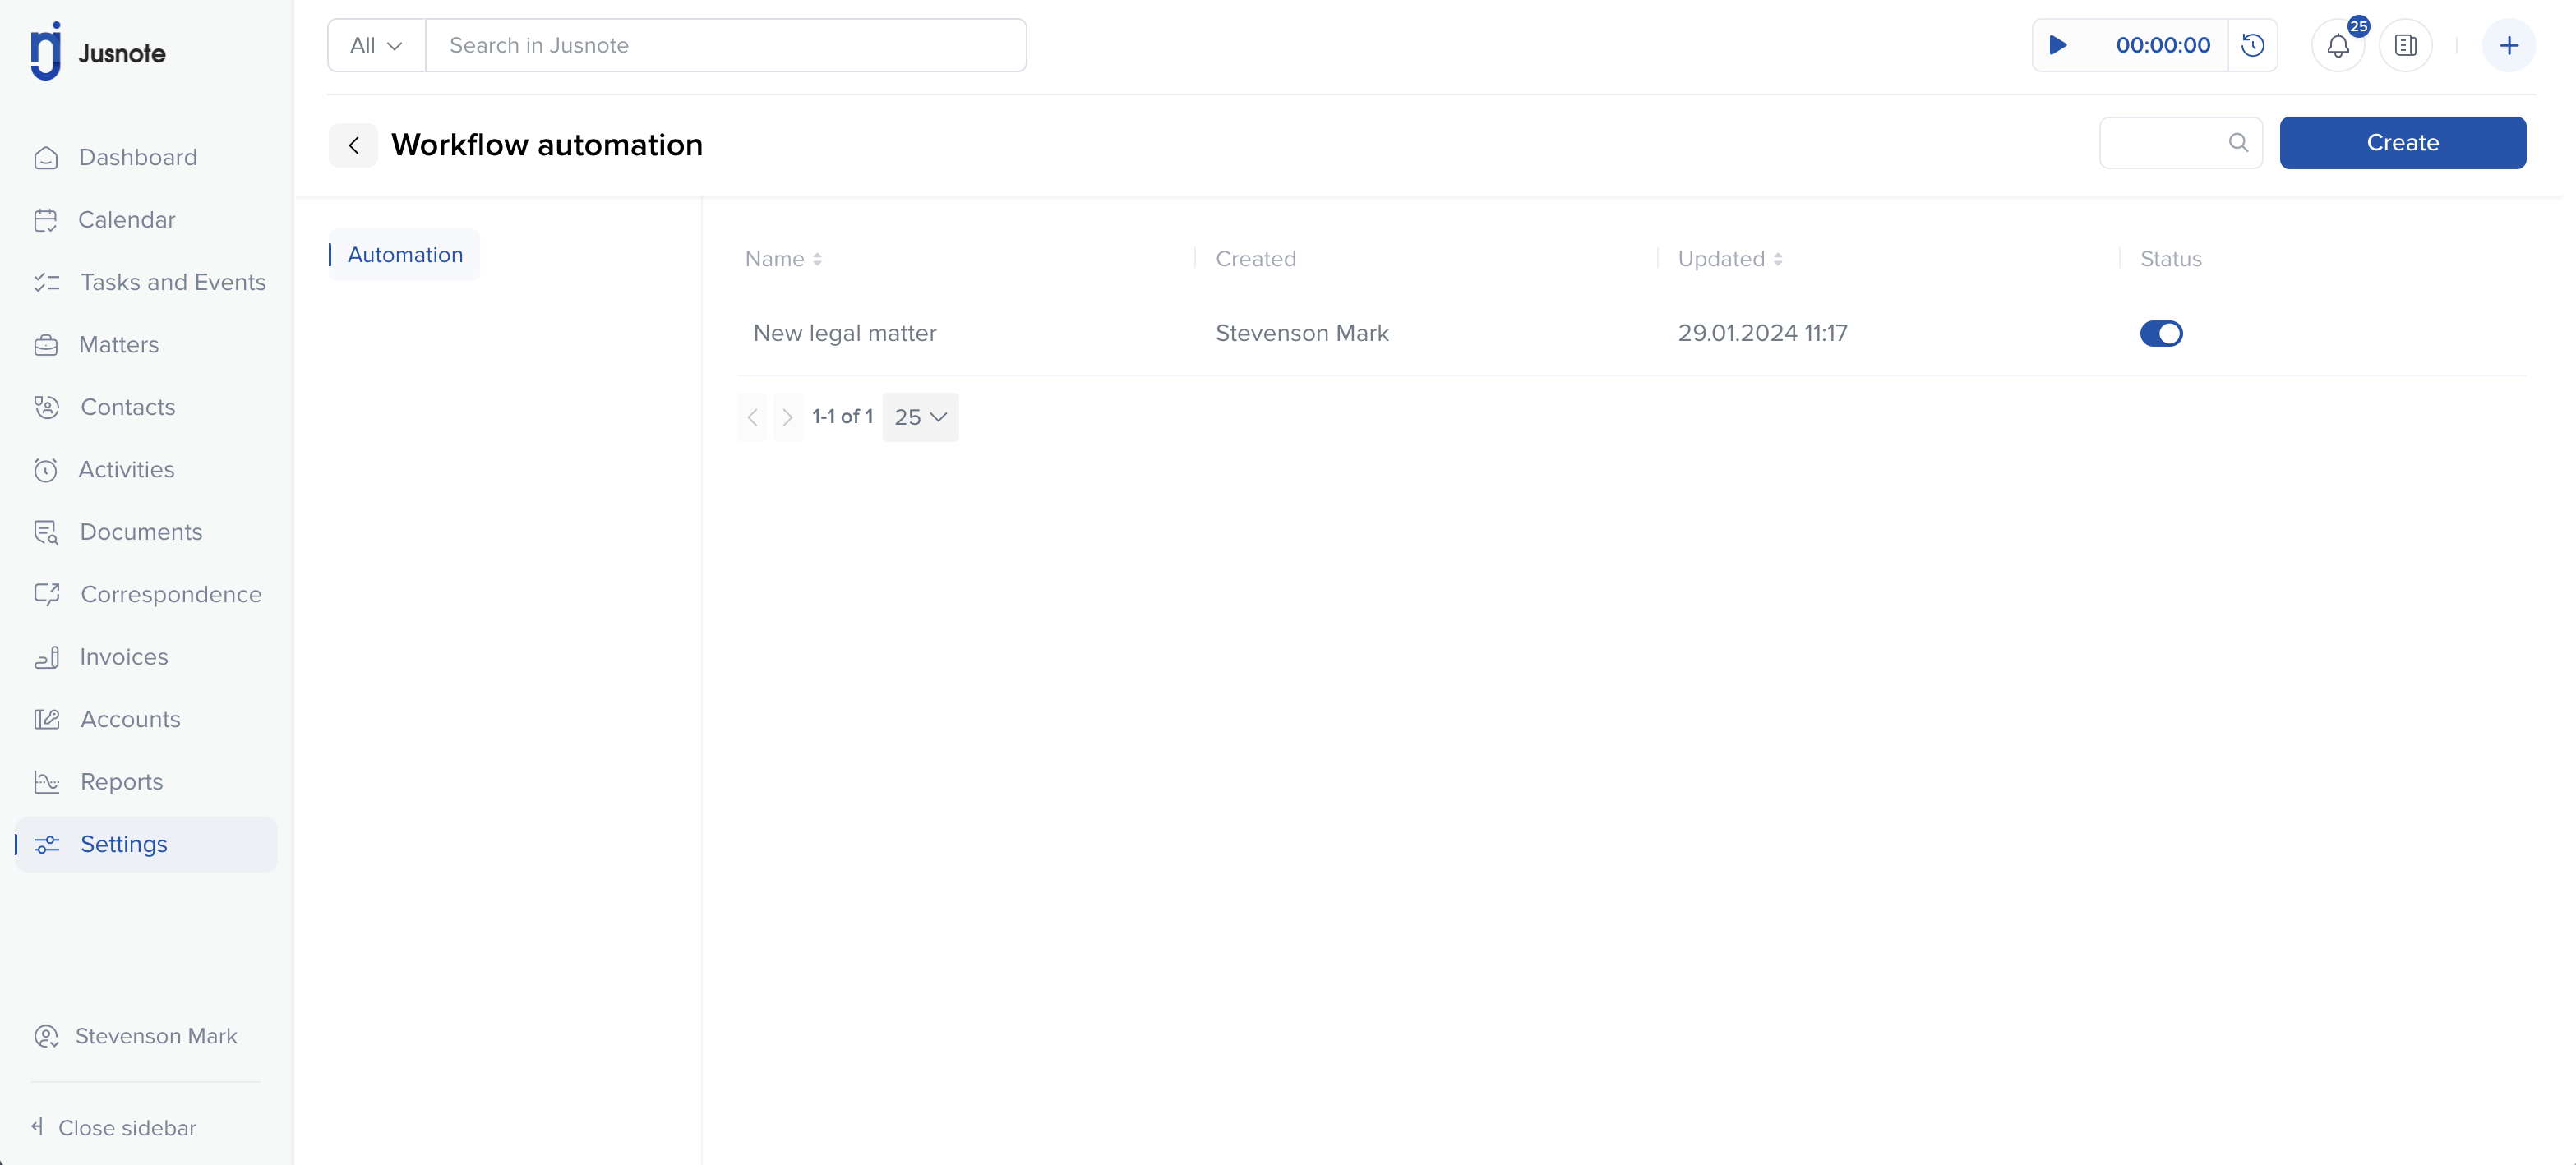
Task: Open Tasks and Events checklist icon
Action: tap(47, 283)
